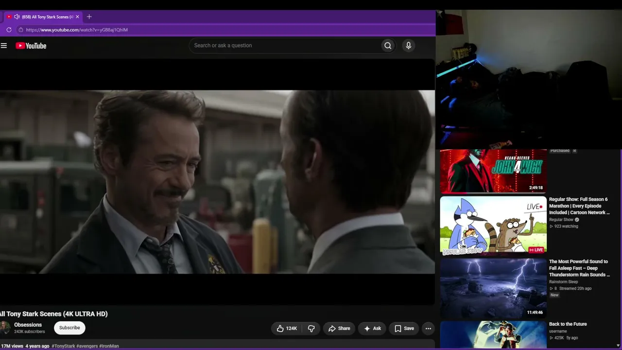Open The Most Powerful Sound title

click(579, 268)
